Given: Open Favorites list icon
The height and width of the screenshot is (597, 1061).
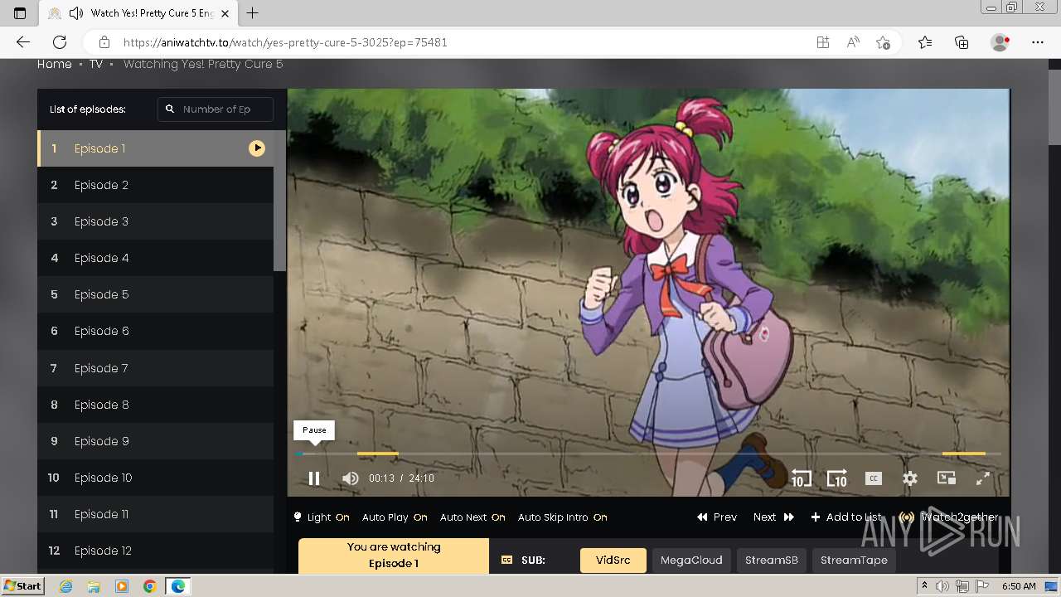Looking at the screenshot, I should tap(925, 42).
